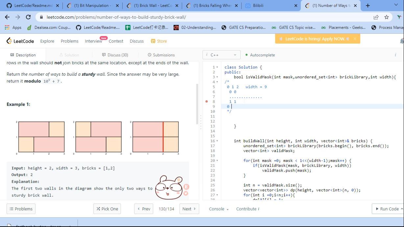Viewport: 404px width, 227px height.
Task: Toggle Autocomplete in the editor toolbar
Action: (x=260, y=55)
